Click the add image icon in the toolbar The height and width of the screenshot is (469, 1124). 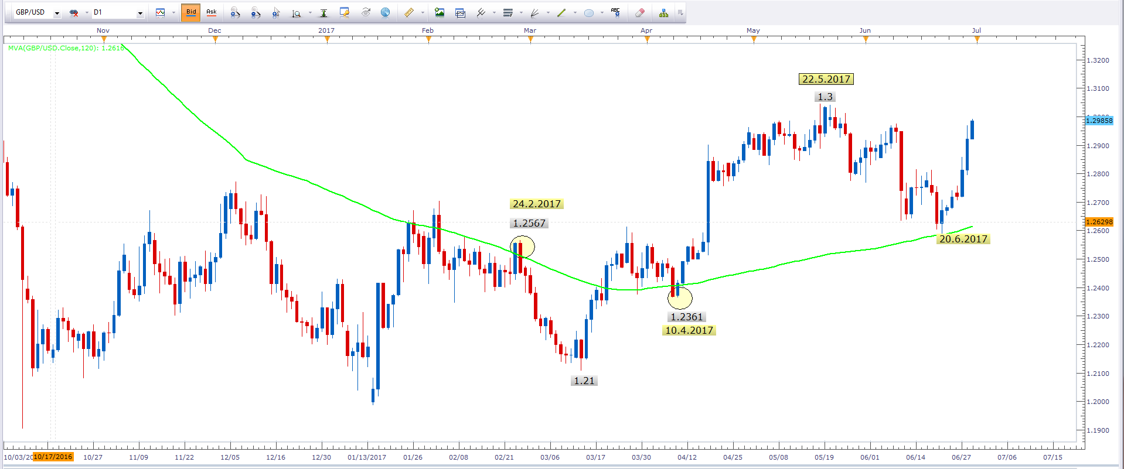[x=440, y=12]
